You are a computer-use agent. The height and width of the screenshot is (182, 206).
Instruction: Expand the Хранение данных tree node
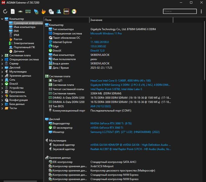click(x=2, y=76)
